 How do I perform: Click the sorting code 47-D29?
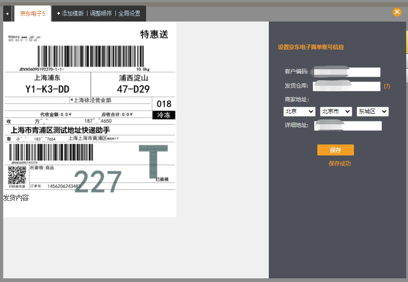click(133, 89)
